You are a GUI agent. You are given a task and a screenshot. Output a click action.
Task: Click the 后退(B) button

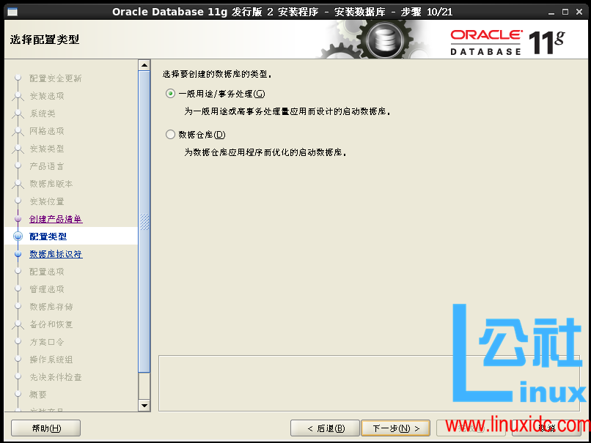[x=325, y=428]
